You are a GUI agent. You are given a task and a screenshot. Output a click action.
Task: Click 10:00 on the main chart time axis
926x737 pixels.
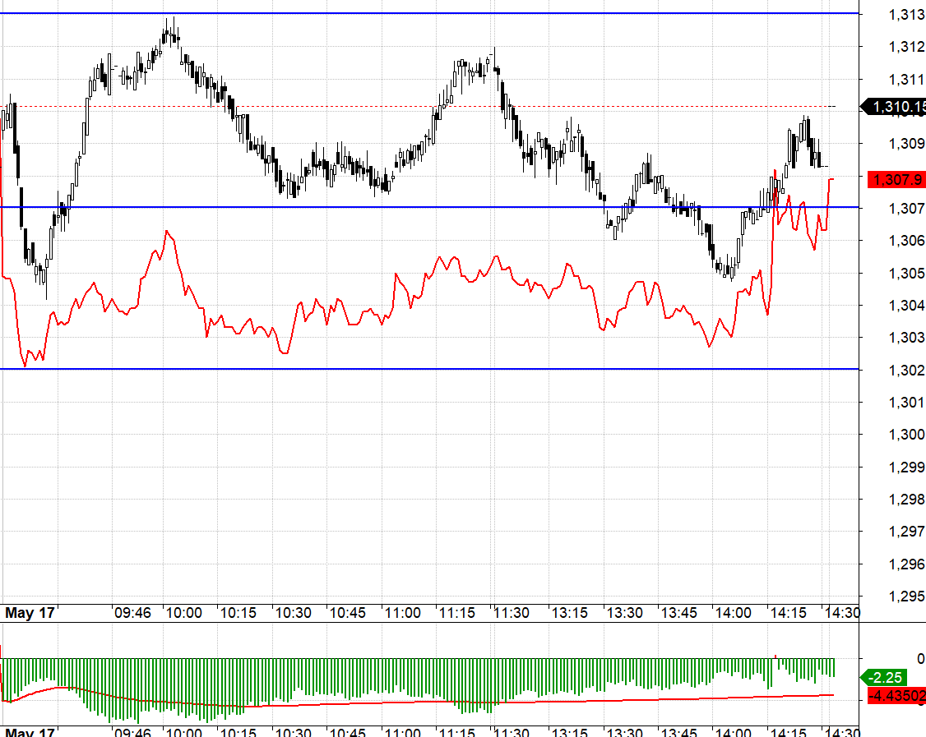(183, 613)
